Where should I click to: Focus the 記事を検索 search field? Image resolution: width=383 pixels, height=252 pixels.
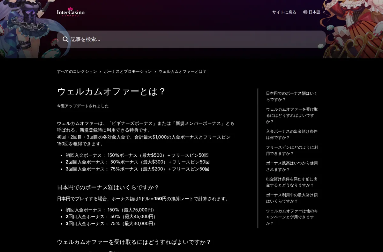point(191,39)
